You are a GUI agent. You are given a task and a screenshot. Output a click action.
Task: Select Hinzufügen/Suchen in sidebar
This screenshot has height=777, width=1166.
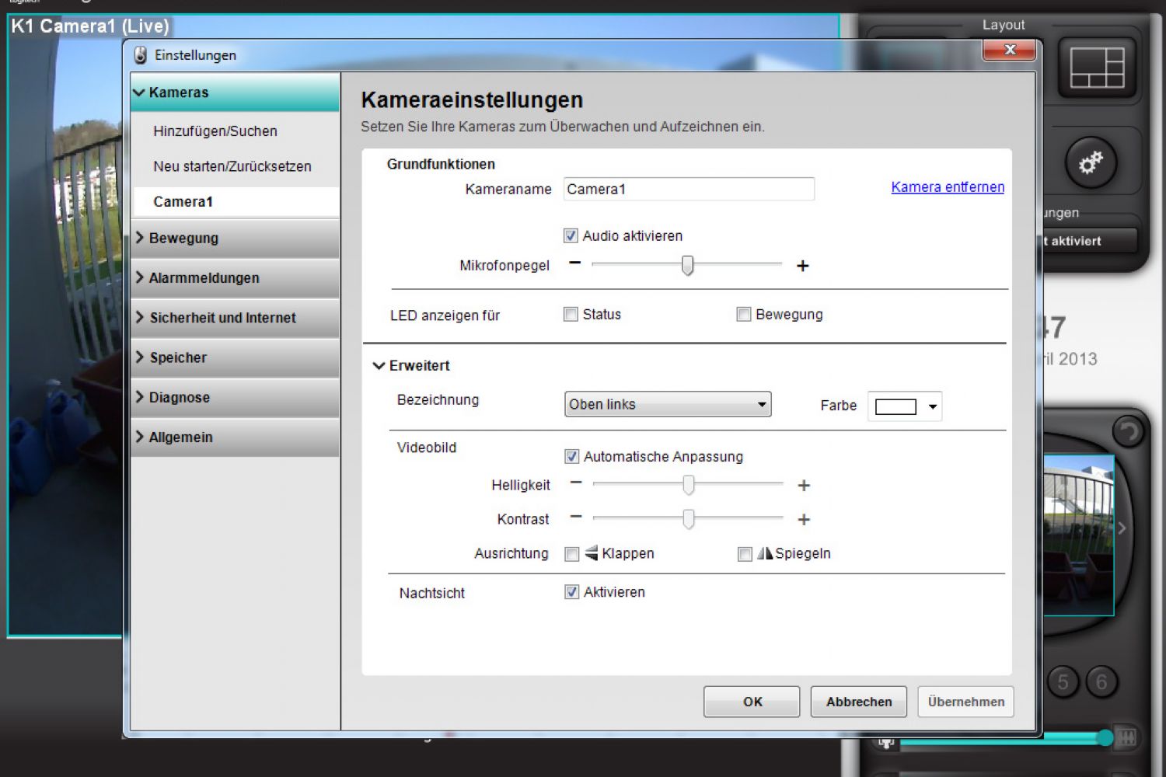[215, 131]
